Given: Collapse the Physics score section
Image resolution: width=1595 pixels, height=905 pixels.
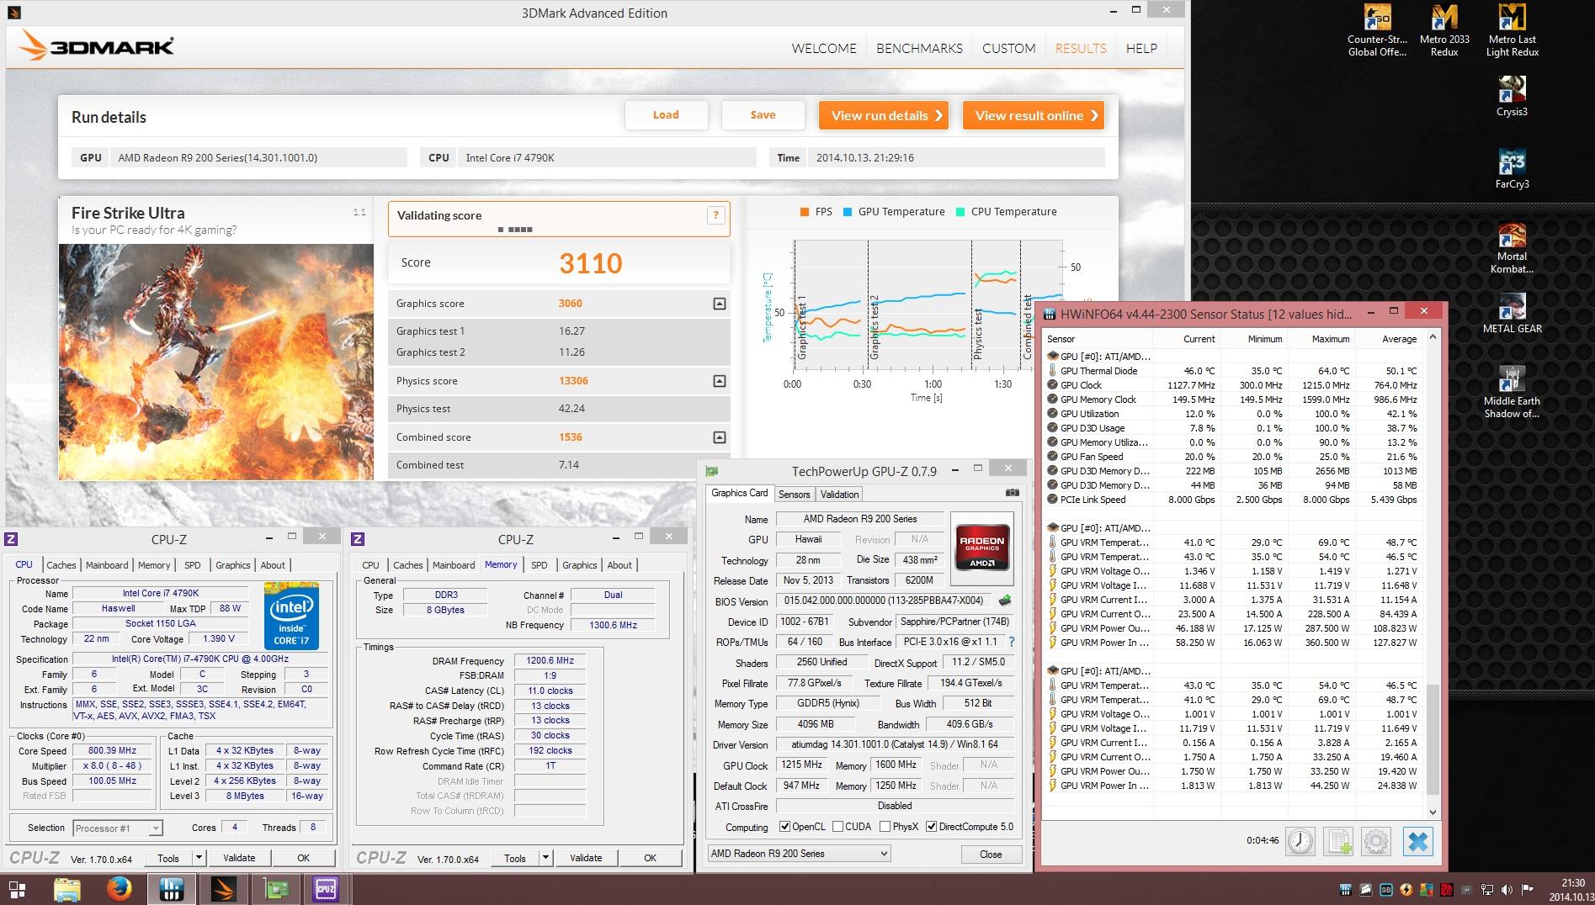Looking at the screenshot, I should click(719, 381).
